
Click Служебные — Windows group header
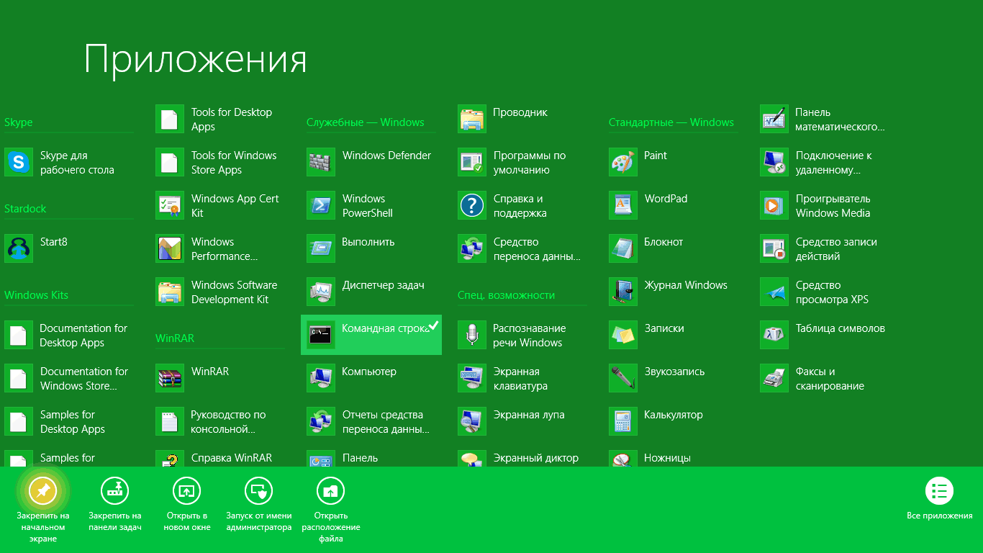click(366, 122)
